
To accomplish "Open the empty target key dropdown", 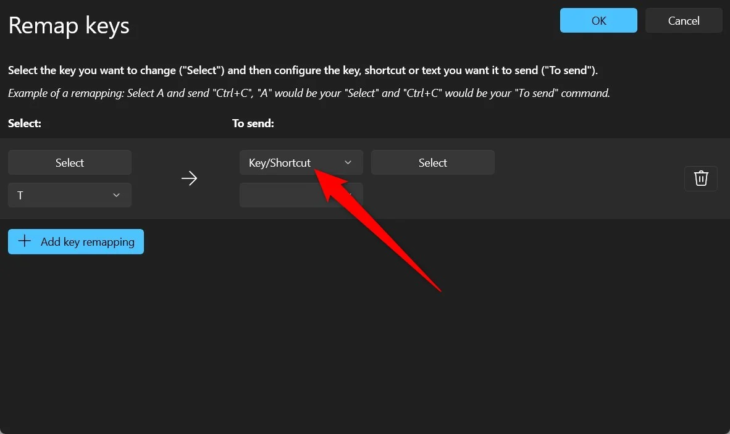I will tap(301, 195).
